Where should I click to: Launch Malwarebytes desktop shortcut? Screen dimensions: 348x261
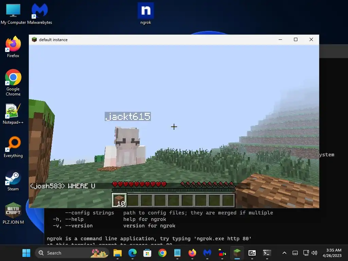coord(39,14)
